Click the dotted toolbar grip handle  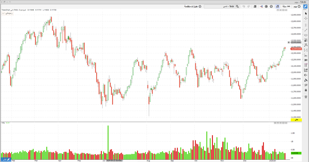tap(305, 10)
